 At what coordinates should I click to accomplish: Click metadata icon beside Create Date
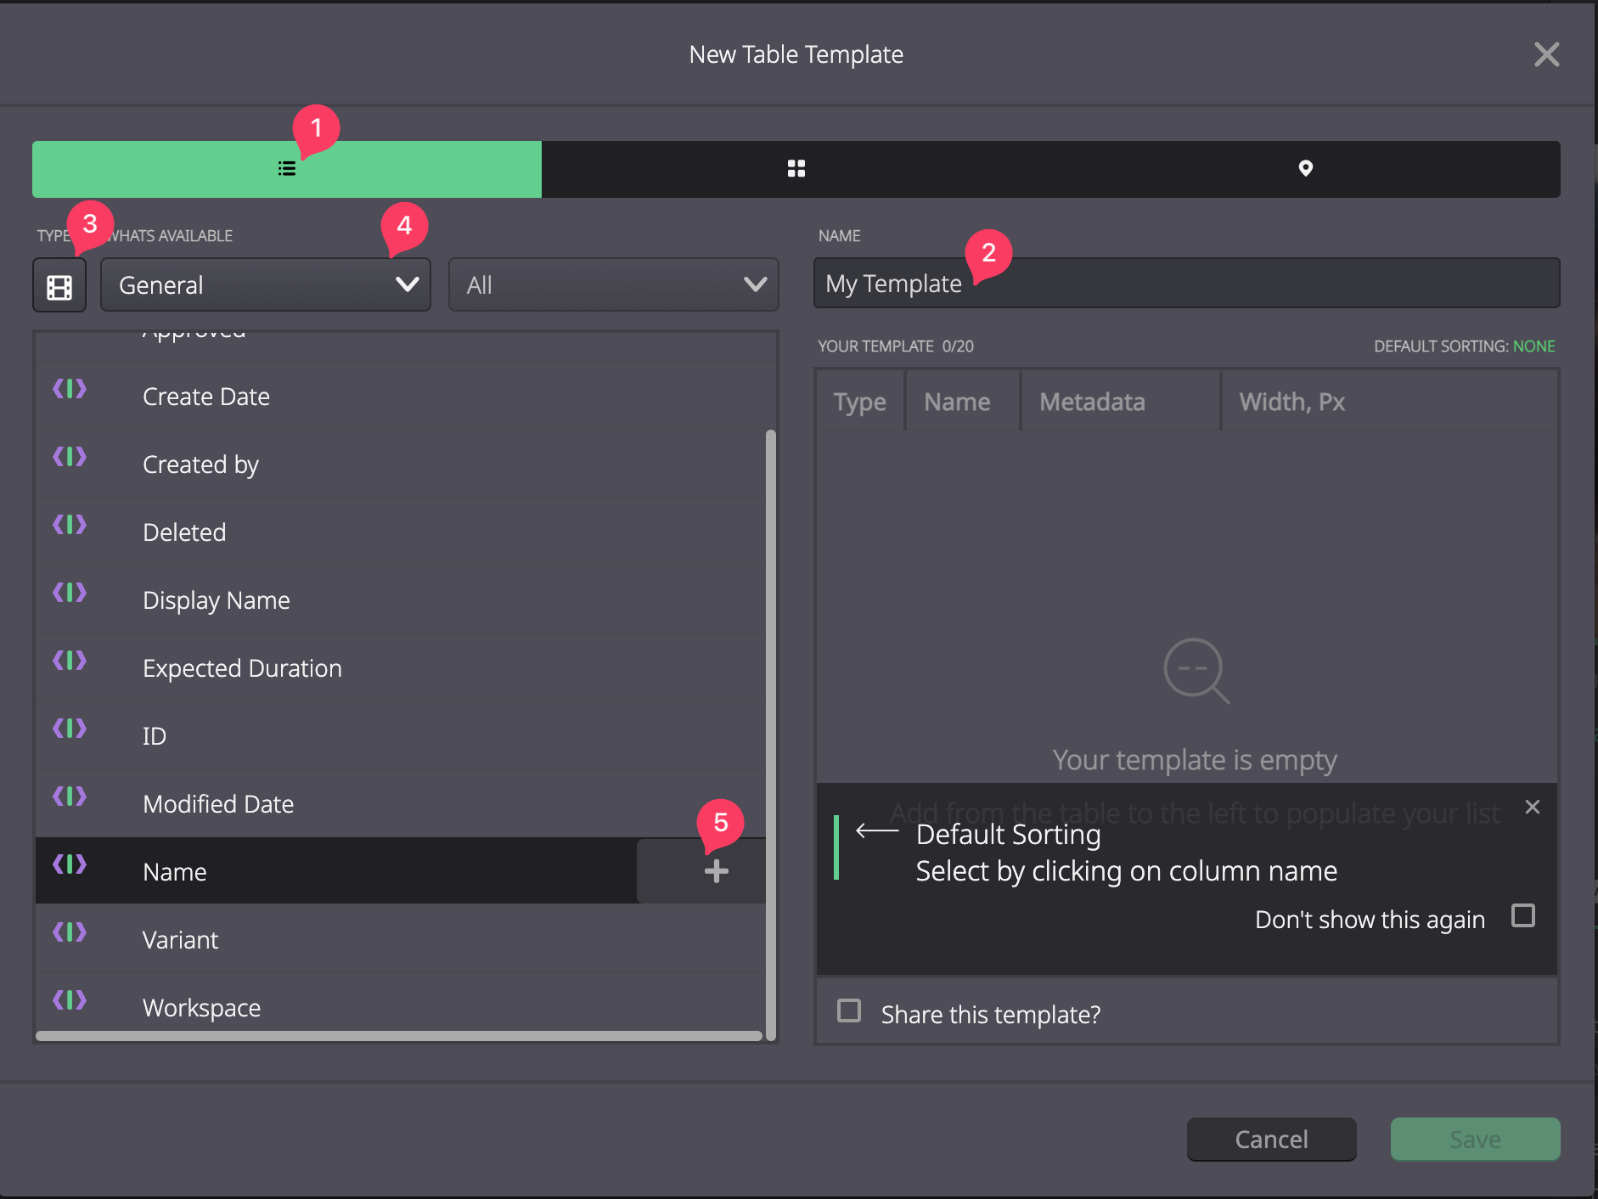tap(70, 390)
